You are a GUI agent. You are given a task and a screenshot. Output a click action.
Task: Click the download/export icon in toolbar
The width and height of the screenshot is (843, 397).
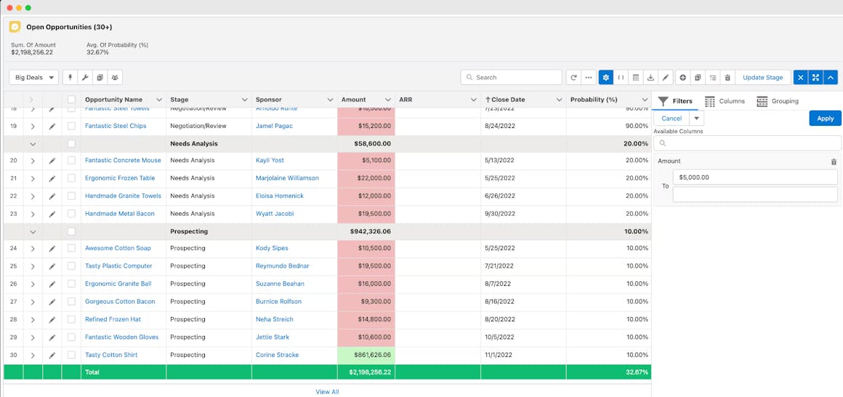pyautogui.click(x=650, y=77)
